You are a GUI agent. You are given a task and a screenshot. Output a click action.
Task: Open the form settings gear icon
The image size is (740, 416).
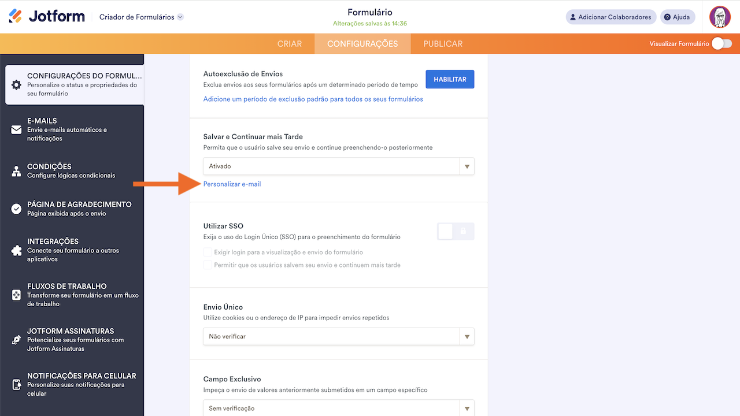coord(16,84)
